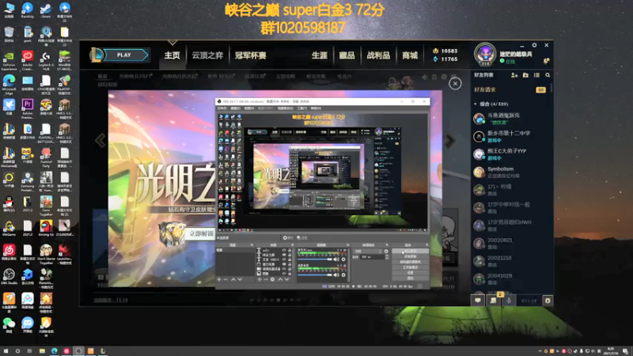Toggle visibility of the first OBS source
This screenshot has width=633, height=356.
point(284,250)
